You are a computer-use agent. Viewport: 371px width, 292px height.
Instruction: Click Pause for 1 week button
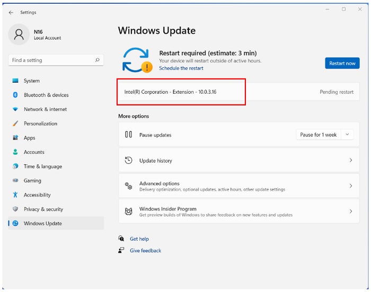(x=318, y=135)
